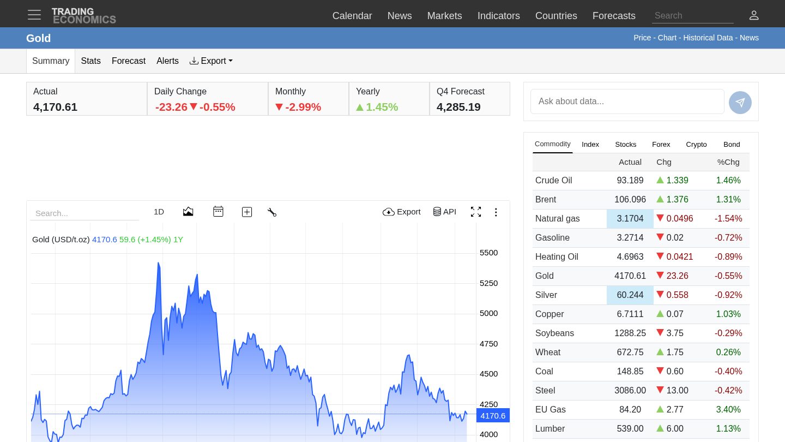785x442 pixels.
Task: Show the Crypto market tab
Action: (x=696, y=144)
